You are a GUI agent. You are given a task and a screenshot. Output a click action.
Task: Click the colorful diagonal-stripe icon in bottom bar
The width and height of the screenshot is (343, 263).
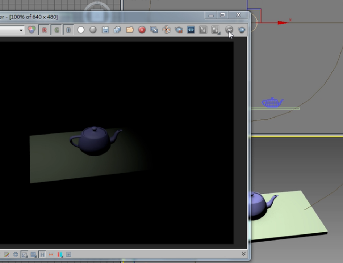(x=7, y=254)
